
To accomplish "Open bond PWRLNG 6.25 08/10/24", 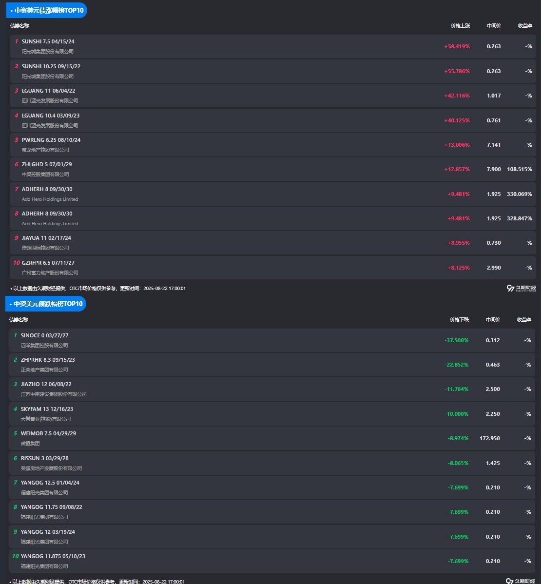I will click(x=51, y=140).
